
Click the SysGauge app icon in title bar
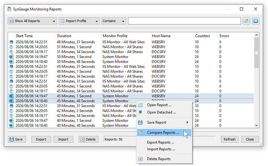9,9
